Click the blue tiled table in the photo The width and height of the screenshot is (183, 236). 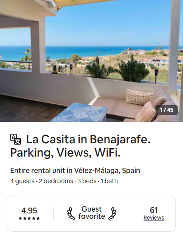(x=80, y=113)
